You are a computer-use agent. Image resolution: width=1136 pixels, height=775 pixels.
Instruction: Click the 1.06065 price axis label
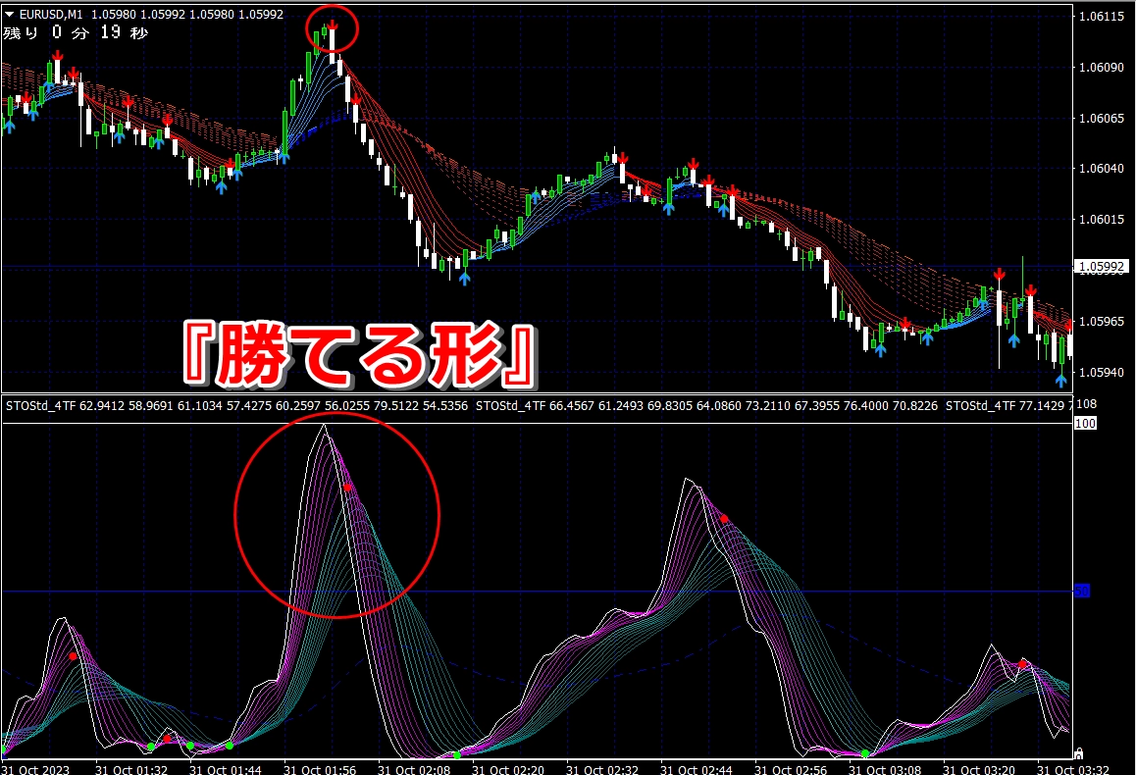[x=1102, y=118]
